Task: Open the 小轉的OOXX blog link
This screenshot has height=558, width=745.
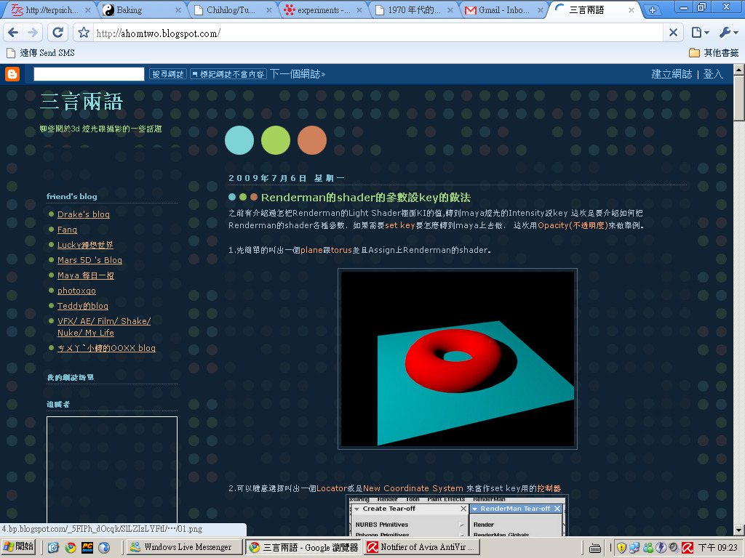Action: [x=106, y=348]
